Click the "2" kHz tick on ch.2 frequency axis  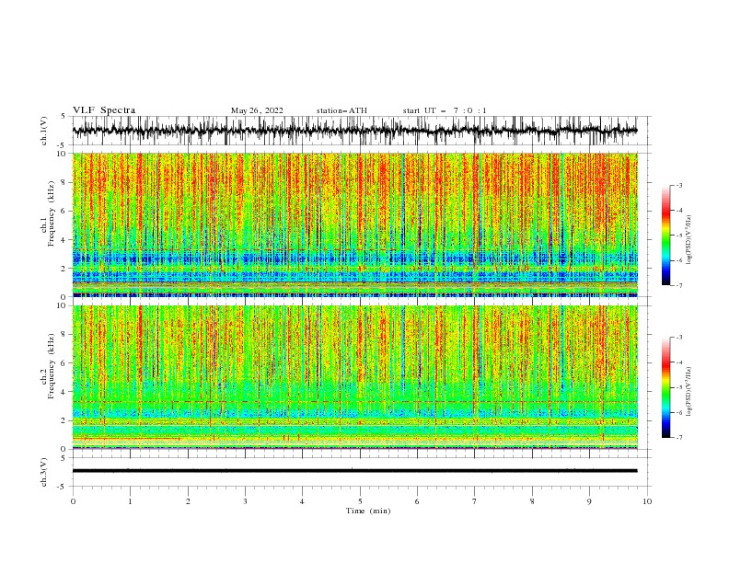click(x=65, y=420)
